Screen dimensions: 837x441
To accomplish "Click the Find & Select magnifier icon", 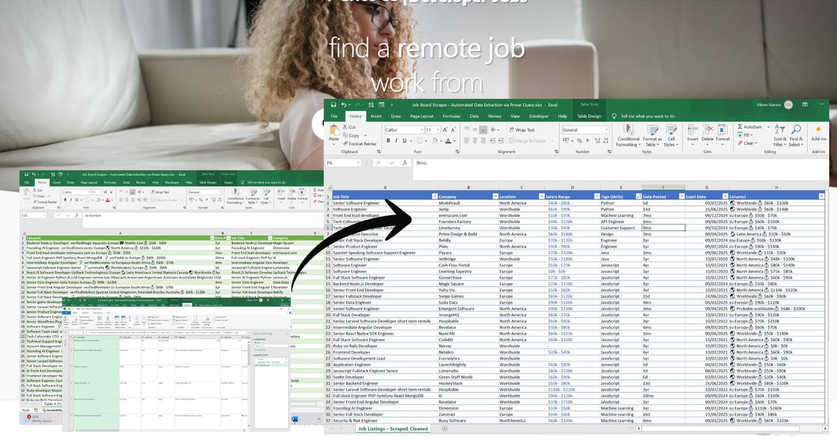I will 796,129.
